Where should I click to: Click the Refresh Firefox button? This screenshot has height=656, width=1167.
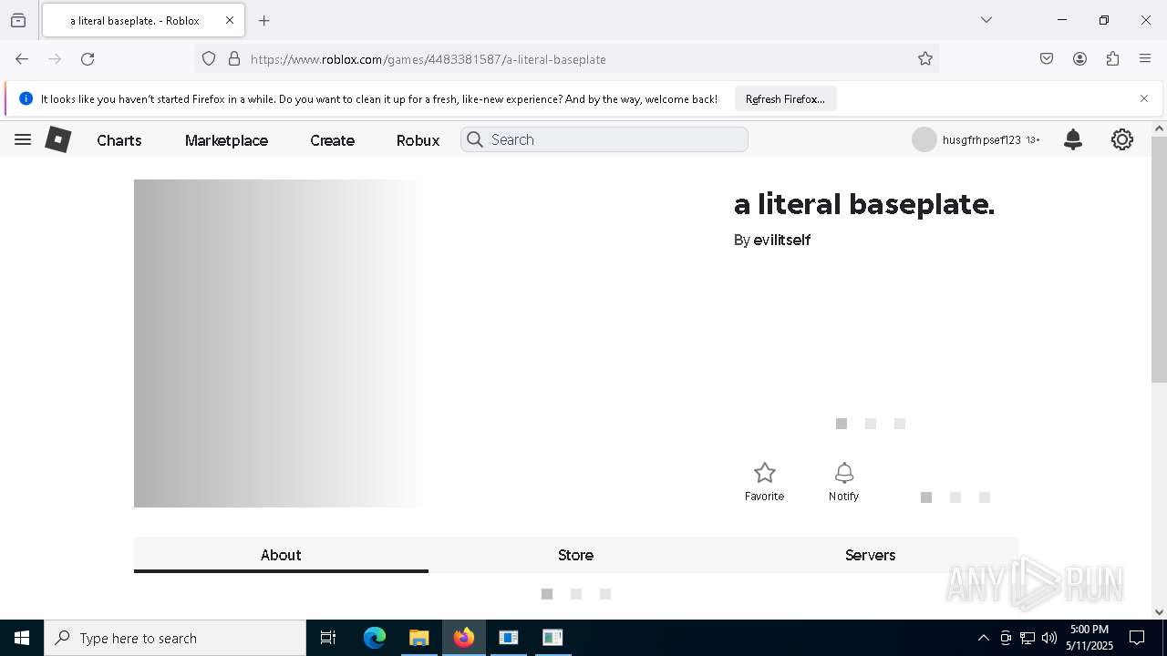pyautogui.click(x=785, y=98)
